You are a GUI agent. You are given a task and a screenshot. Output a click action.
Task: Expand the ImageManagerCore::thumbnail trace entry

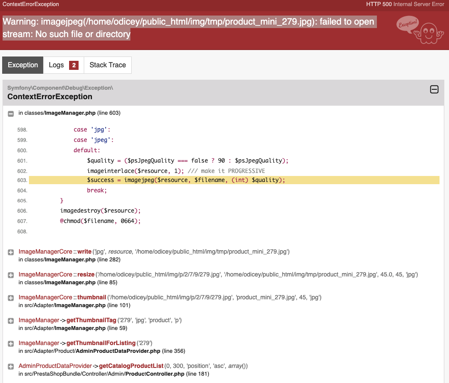11,298
